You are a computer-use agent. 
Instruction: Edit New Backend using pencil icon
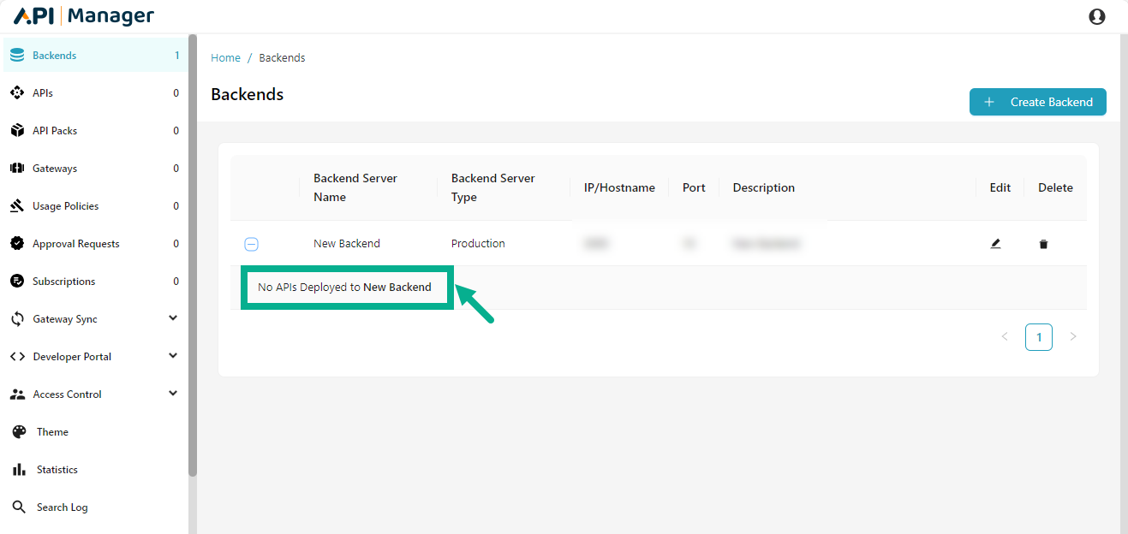pos(995,244)
